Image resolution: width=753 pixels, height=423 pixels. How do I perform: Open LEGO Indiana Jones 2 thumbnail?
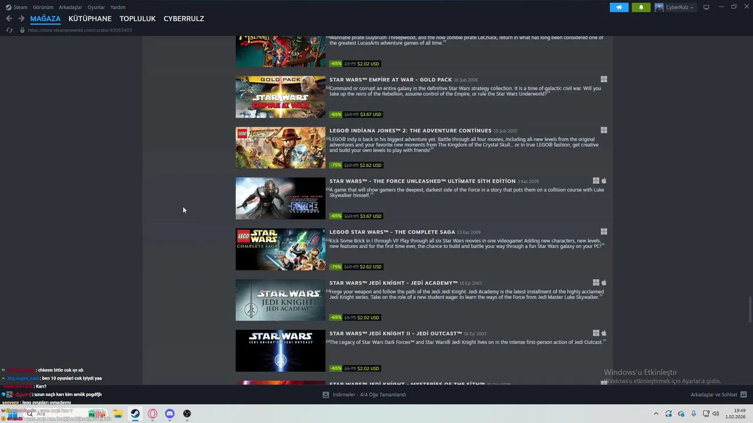[280, 147]
